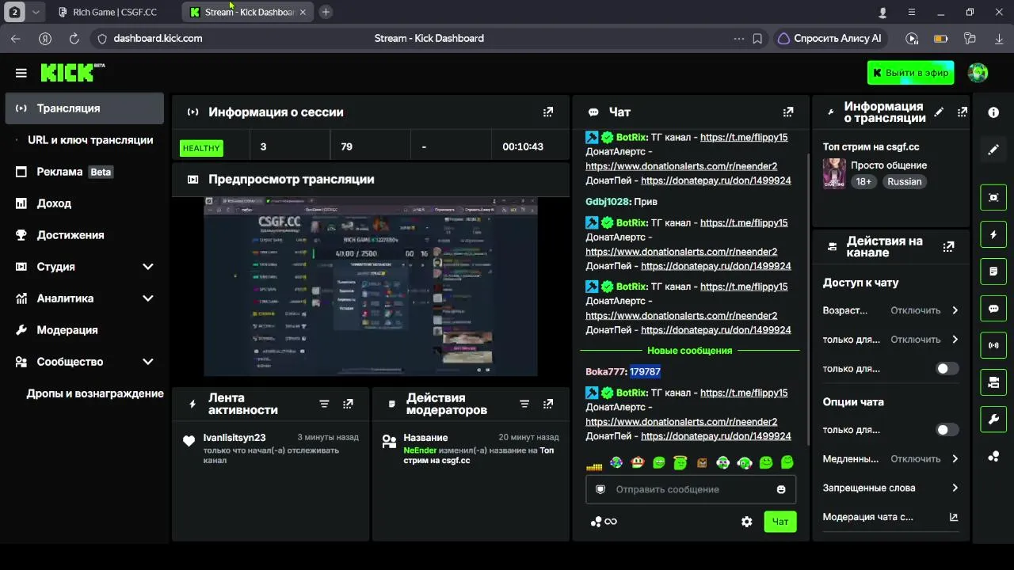
Task: Open chat settings gear
Action: (x=746, y=522)
